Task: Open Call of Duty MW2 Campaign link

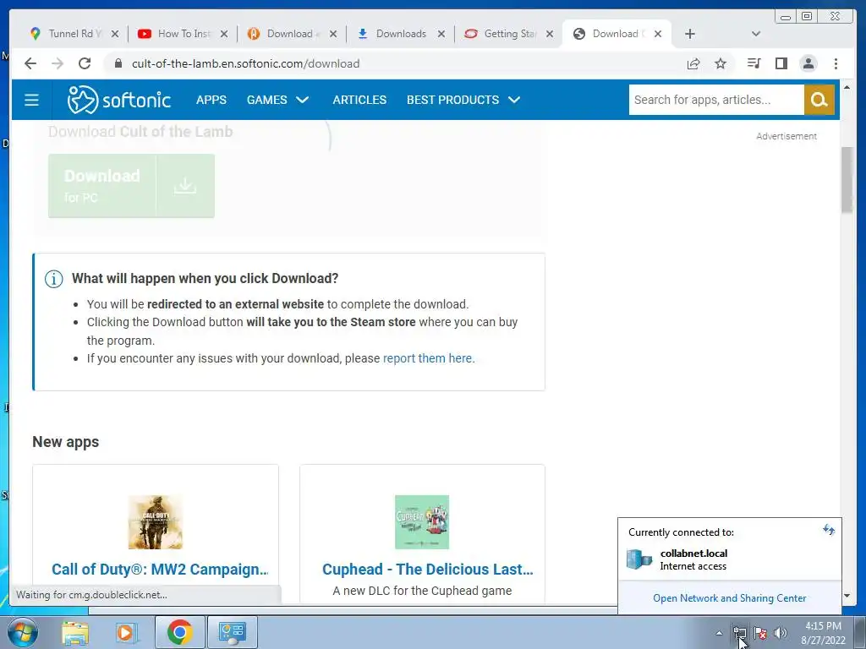Action: [160, 569]
